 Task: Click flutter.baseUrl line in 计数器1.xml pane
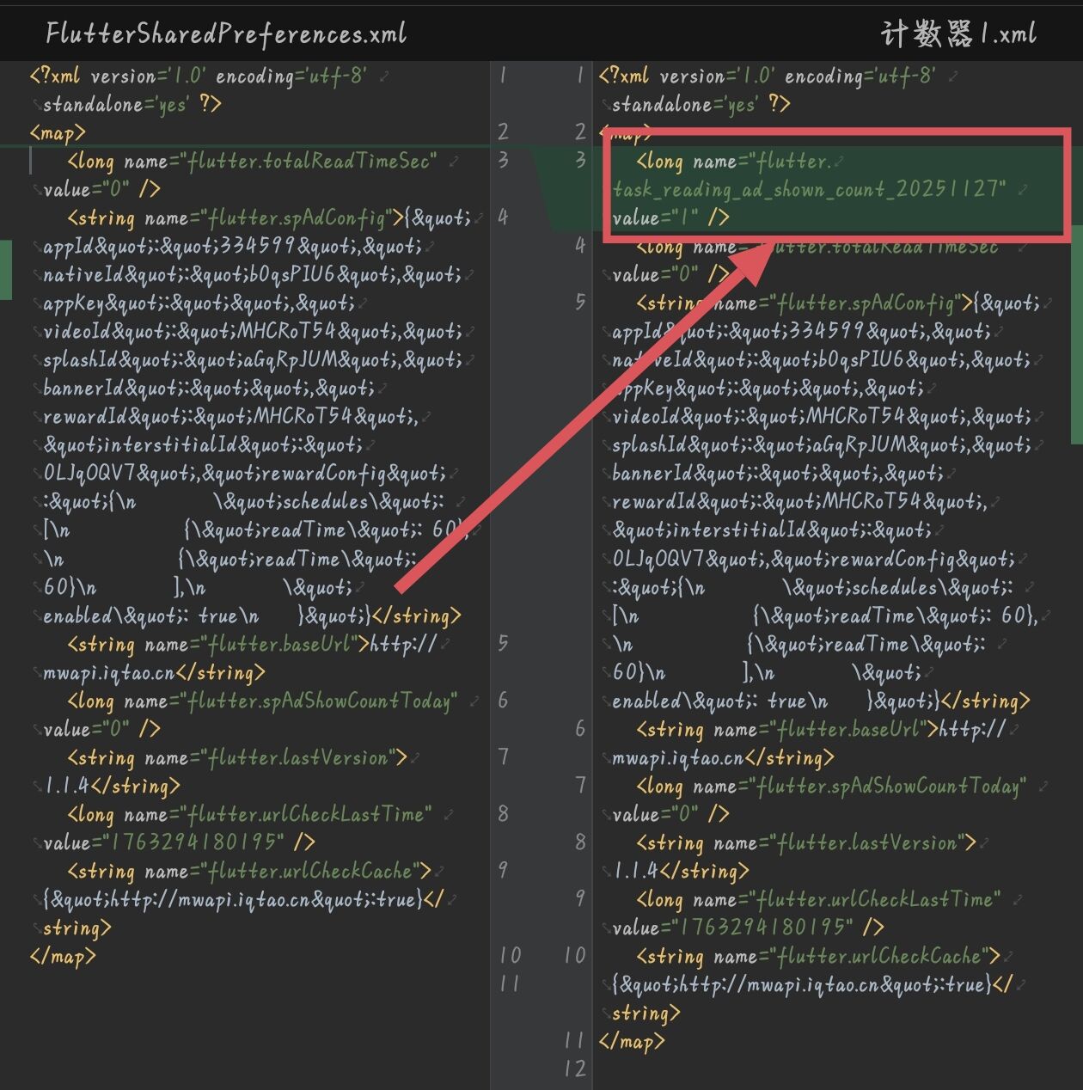(821, 729)
